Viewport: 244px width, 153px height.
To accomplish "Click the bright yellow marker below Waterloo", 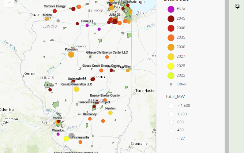I will [x=66, y=139].
